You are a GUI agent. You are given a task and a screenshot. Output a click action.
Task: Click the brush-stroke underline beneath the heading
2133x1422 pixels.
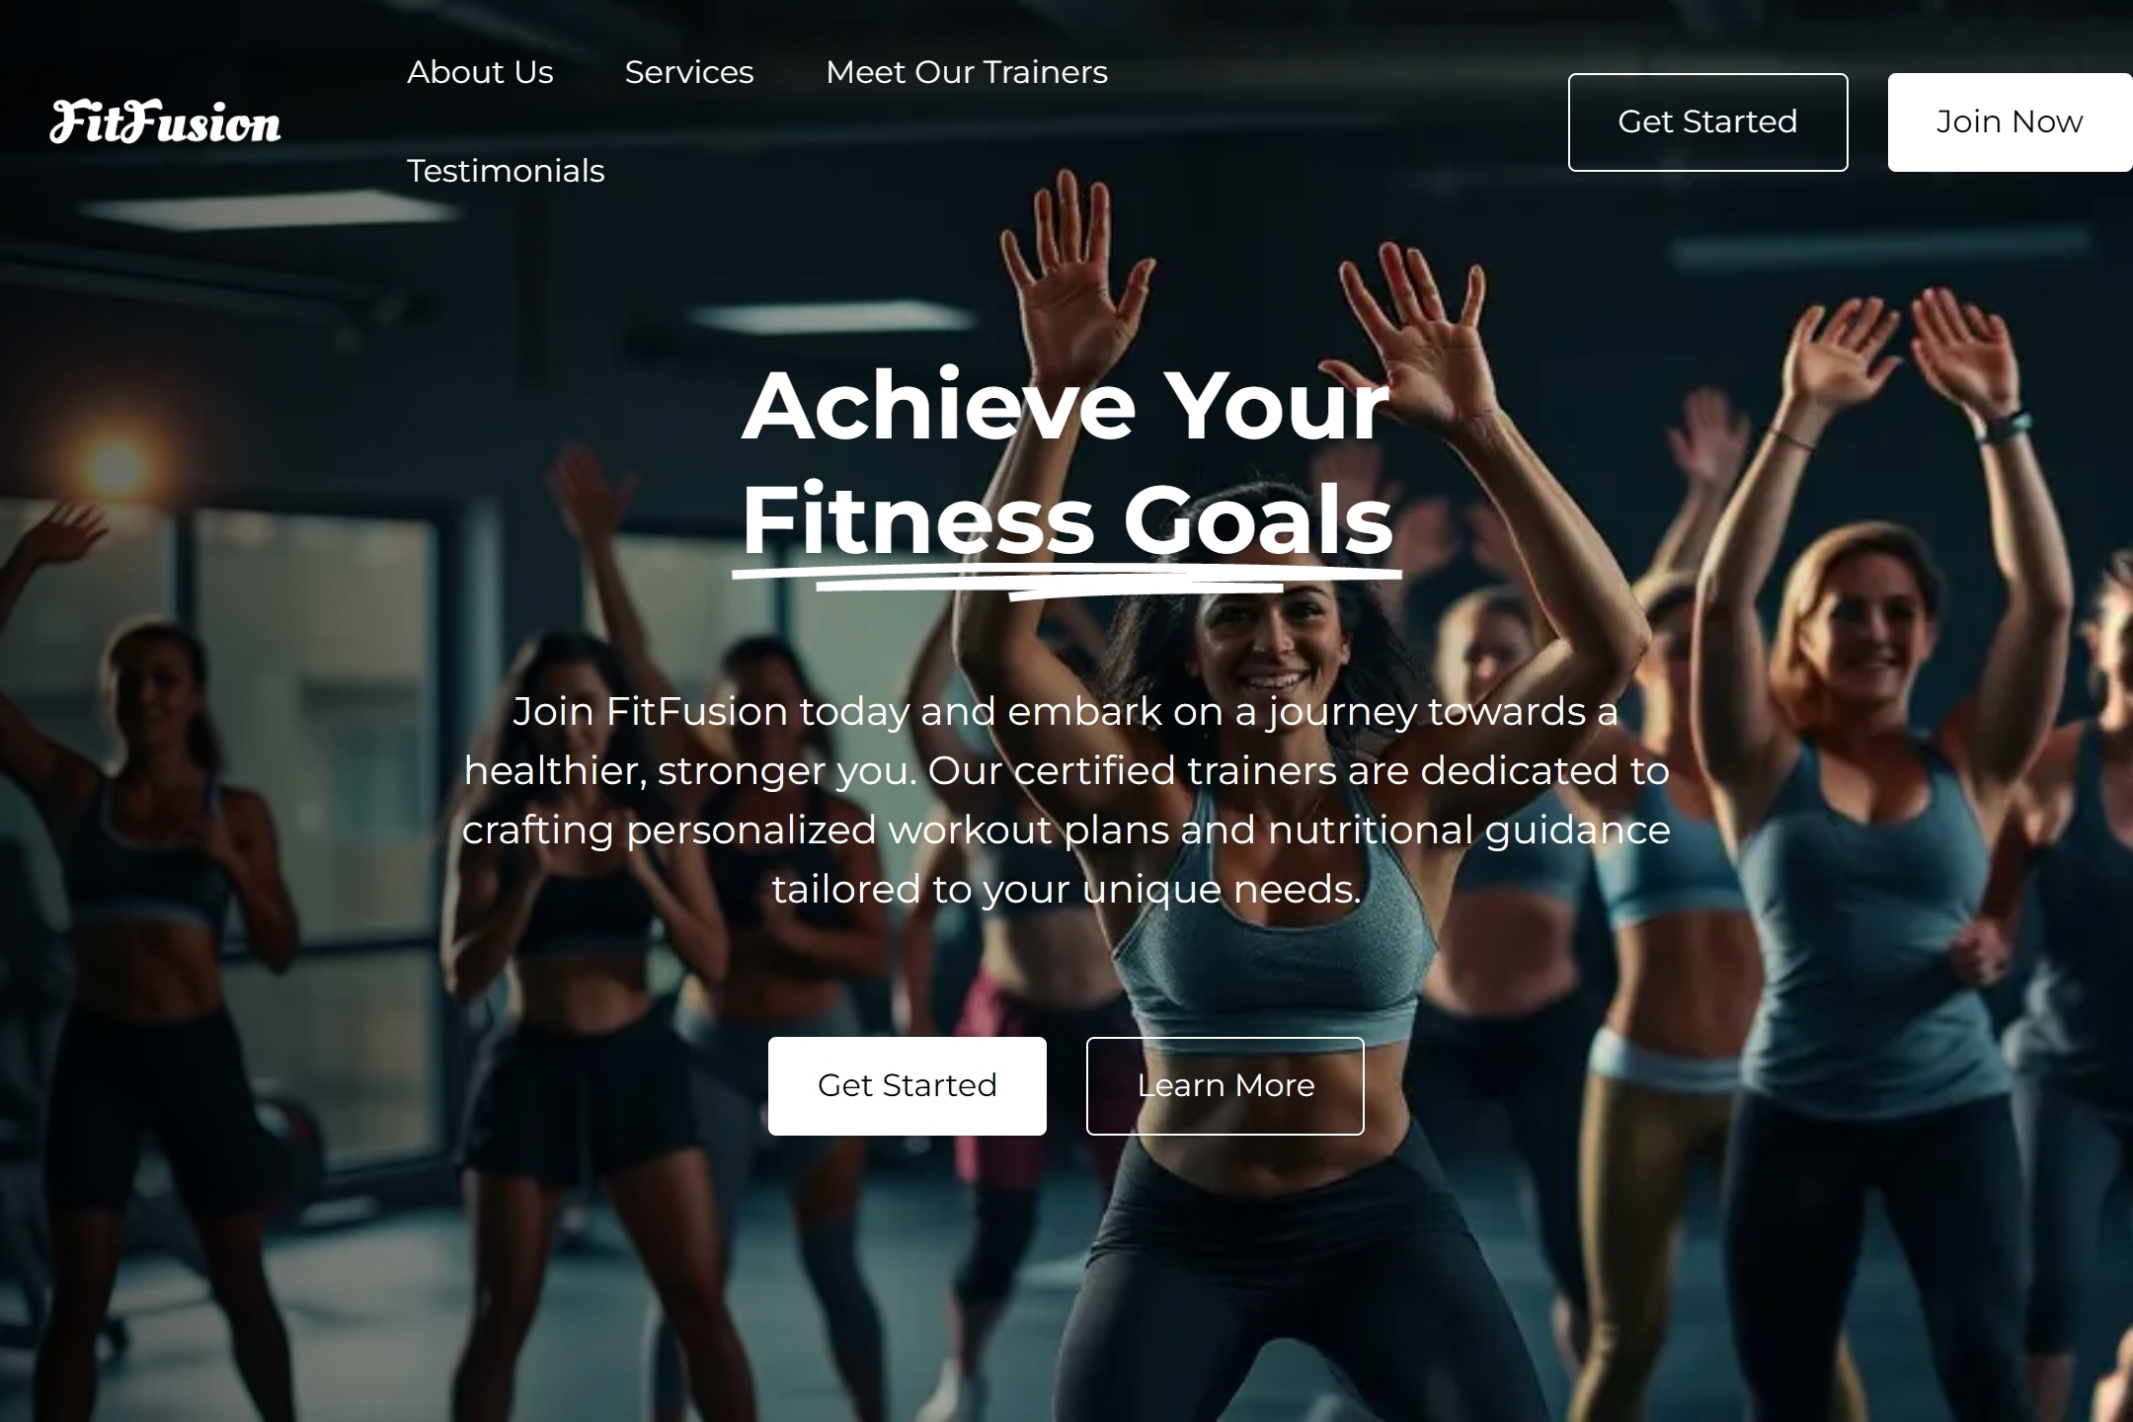click(1066, 583)
